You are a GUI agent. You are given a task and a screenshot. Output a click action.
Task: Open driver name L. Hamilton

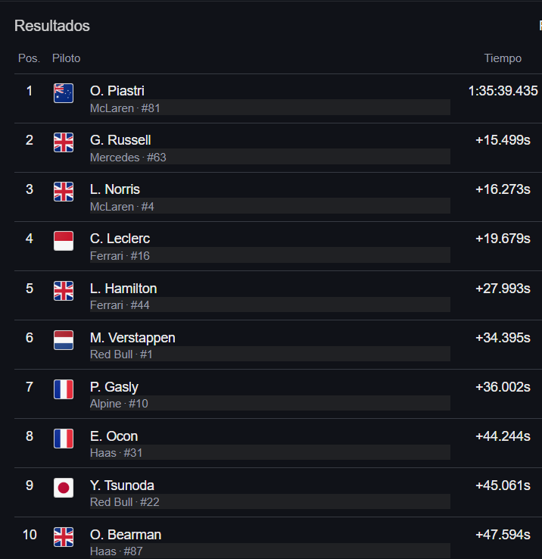(x=123, y=289)
